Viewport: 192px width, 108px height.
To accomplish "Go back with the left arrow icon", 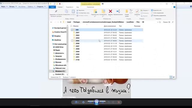I will [x=51, y=22].
